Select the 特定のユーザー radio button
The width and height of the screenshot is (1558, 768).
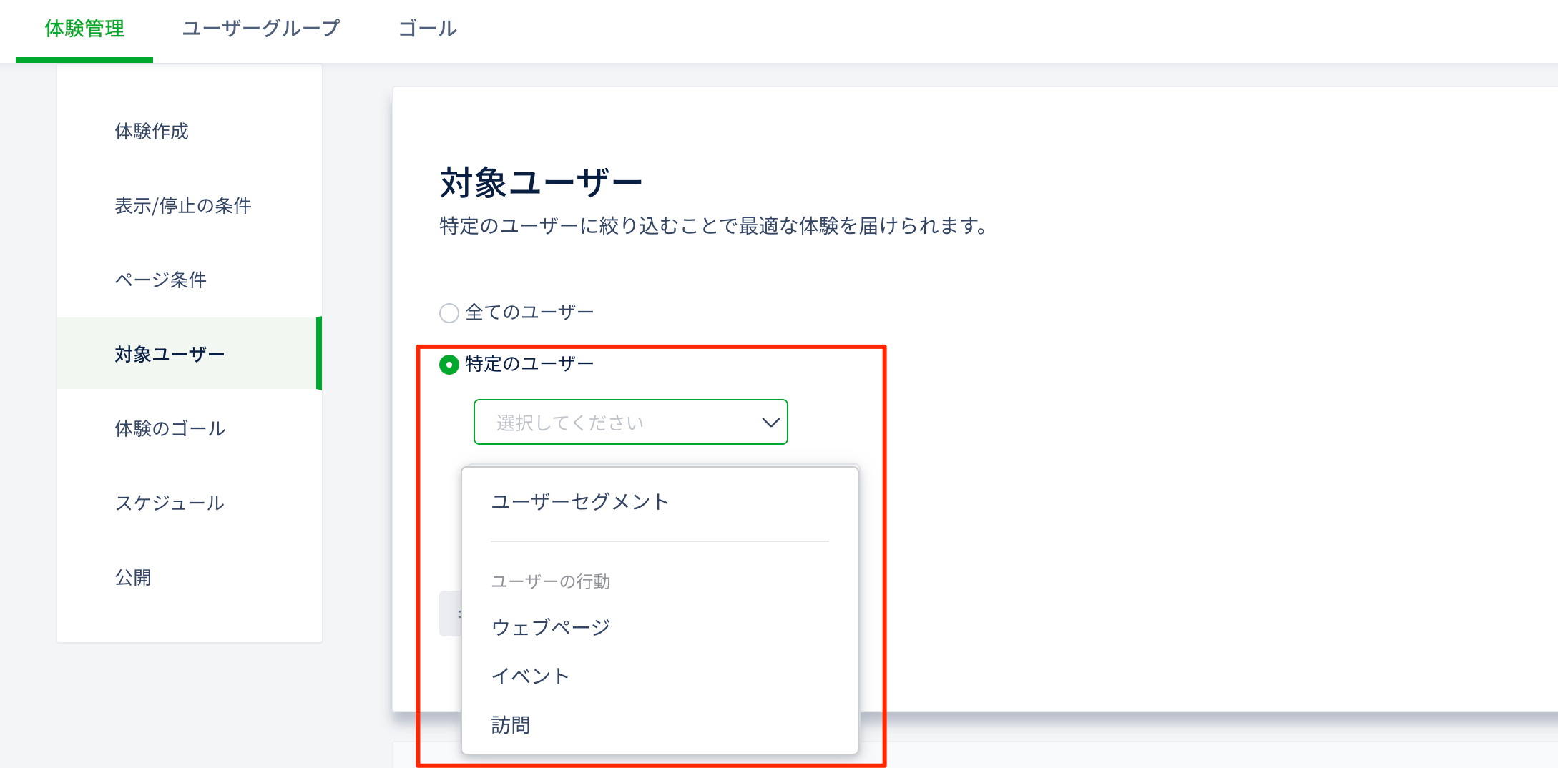point(449,365)
